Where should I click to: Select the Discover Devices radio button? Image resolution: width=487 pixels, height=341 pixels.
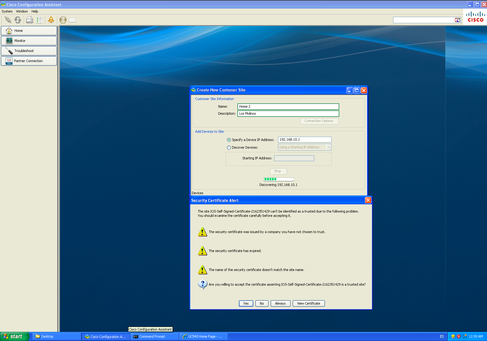click(x=229, y=147)
